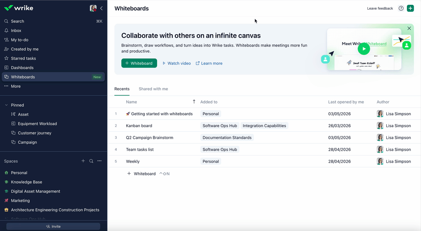Click the Invite button
Screen dimensions: 421x231
[x=53, y=227]
